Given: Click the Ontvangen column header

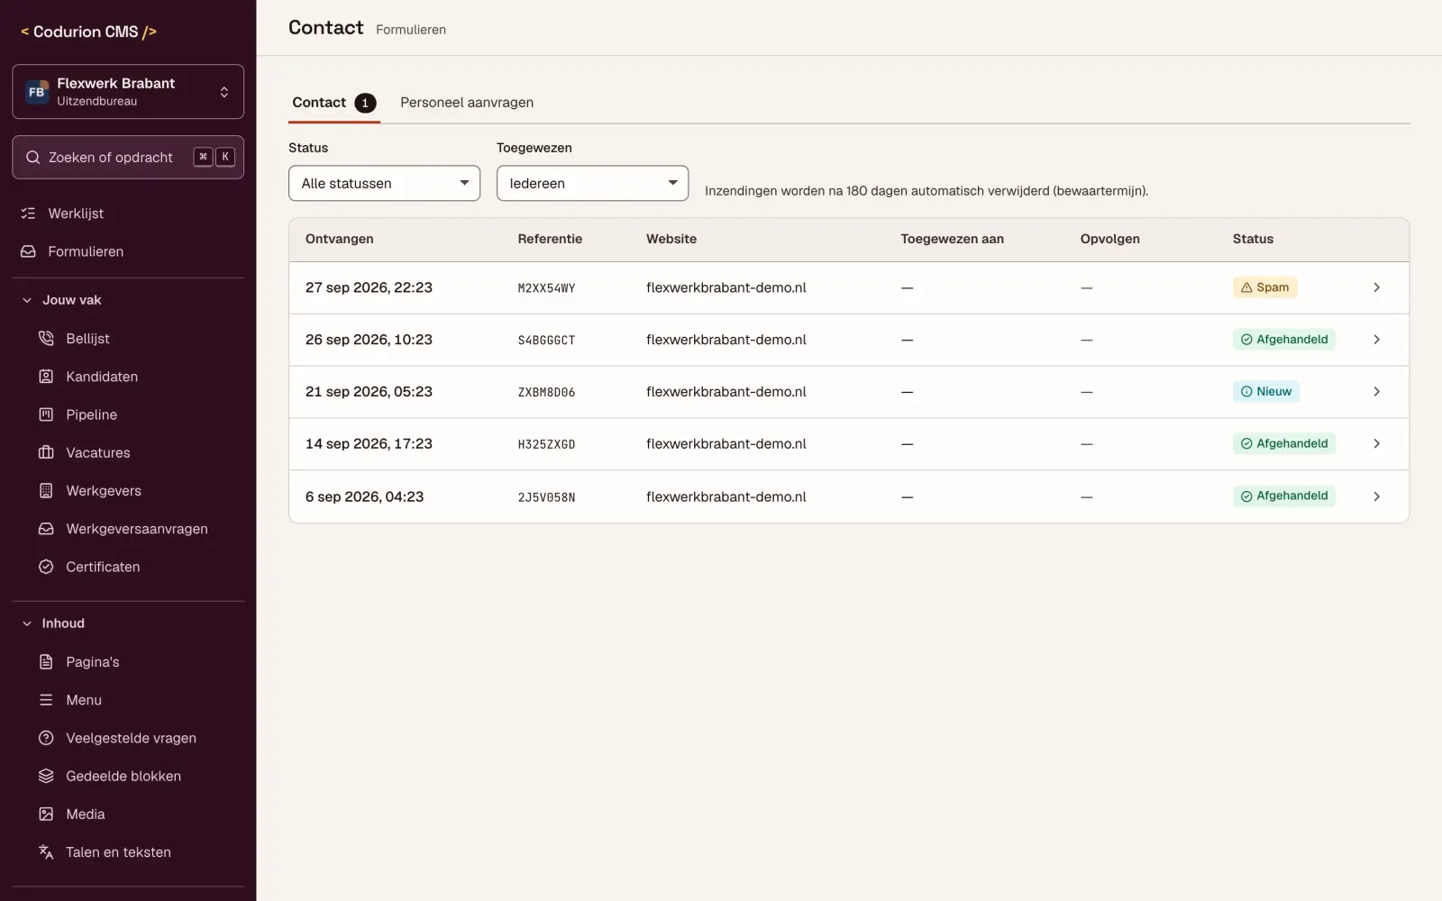Looking at the screenshot, I should point(340,239).
